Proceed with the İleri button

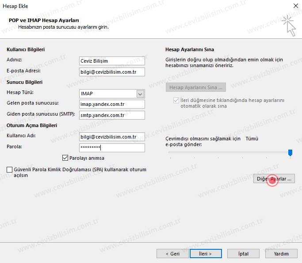click(x=206, y=254)
